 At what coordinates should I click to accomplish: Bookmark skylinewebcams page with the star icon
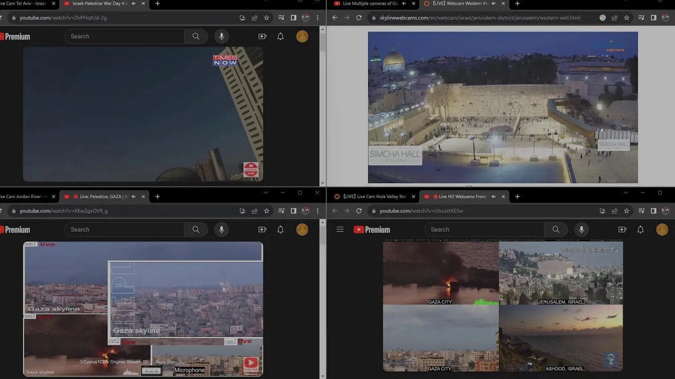point(626,17)
